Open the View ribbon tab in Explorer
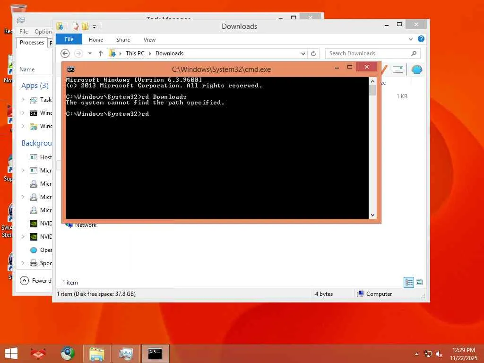484x363 pixels. [149, 40]
